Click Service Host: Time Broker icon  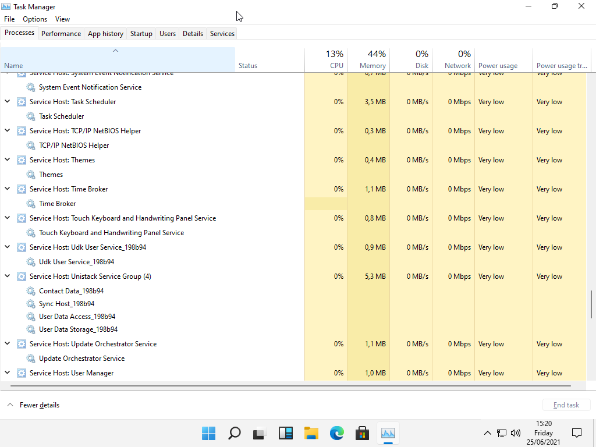22,189
